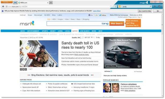The height and width of the screenshot is (99, 165).
Task: Click the site identity globe icon
Action: (7, 6)
